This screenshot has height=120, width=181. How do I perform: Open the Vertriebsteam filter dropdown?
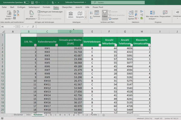(x=100, y=45)
